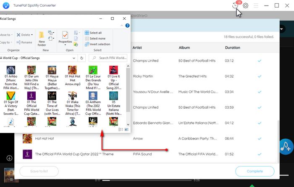Click the Complete button
The image size is (294, 187).
pyautogui.click(x=255, y=171)
